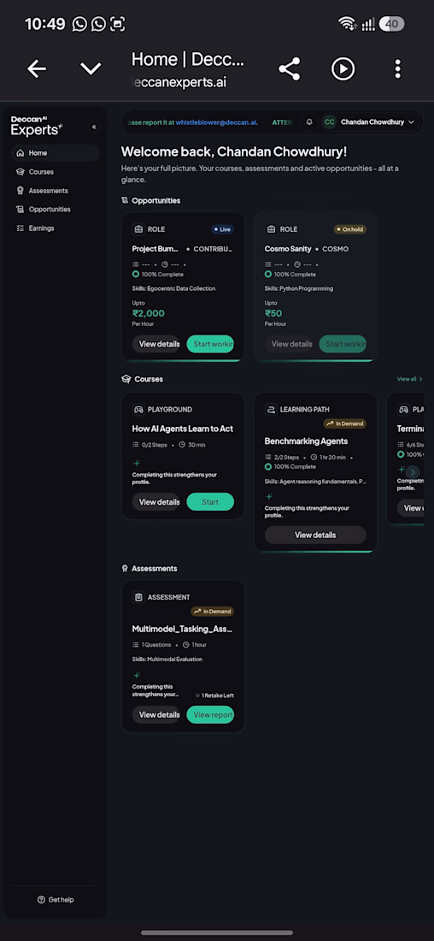Click the Deccan AI Experts logo

pos(37,126)
